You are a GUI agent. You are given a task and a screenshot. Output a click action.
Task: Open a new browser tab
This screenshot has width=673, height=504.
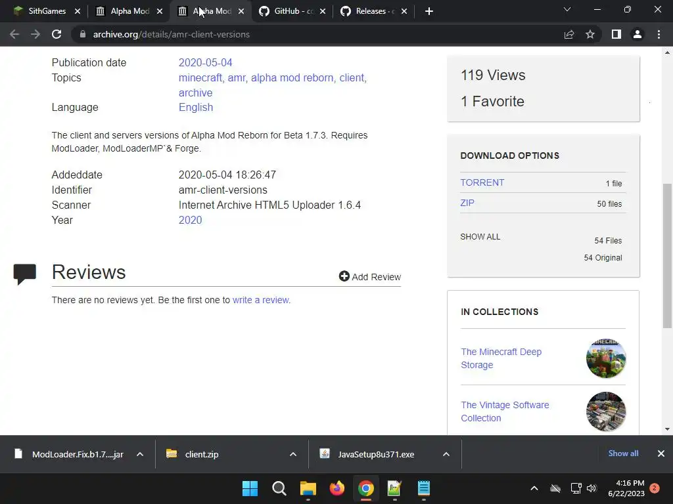point(429,11)
